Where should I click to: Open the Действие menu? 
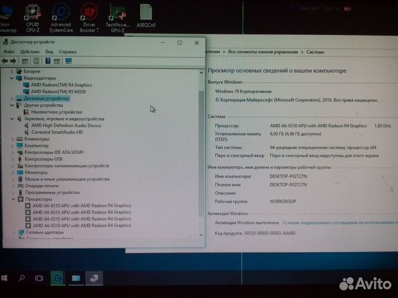coord(30,52)
